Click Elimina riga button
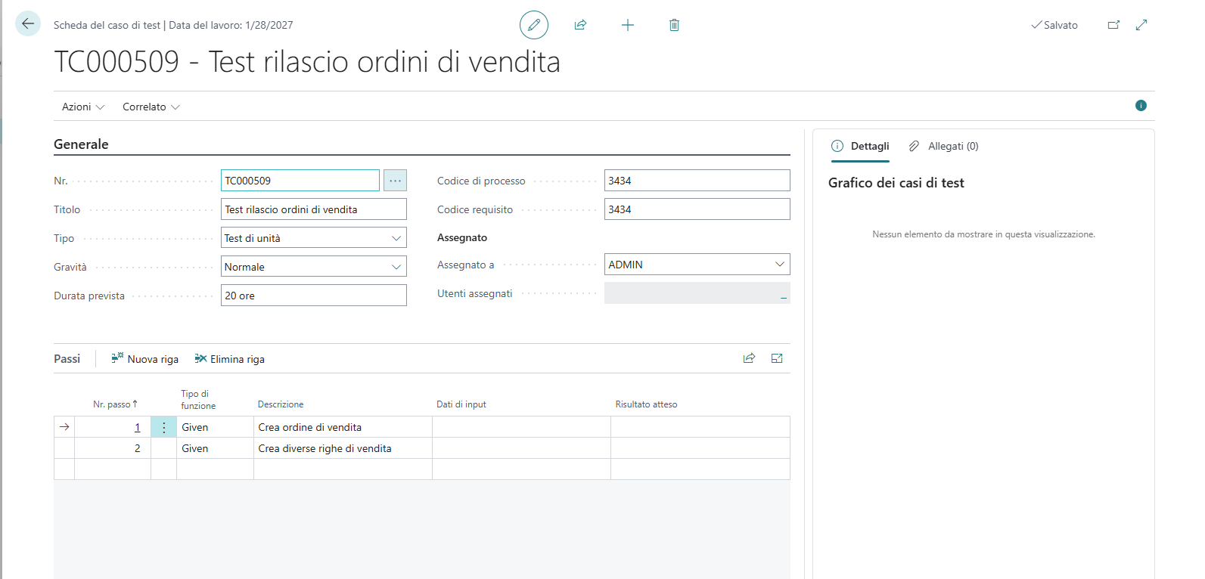Screen dimensions: 1205x579 coord(230,359)
